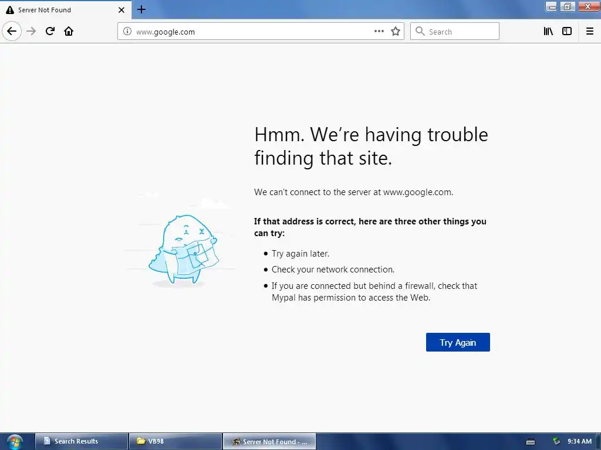
Task: Click the Try Again button
Action: point(458,342)
